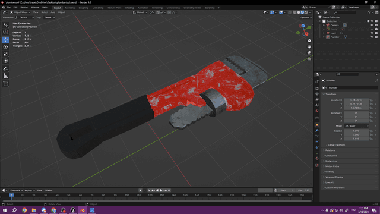Open the Playback popover in timeline

click(x=16, y=190)
